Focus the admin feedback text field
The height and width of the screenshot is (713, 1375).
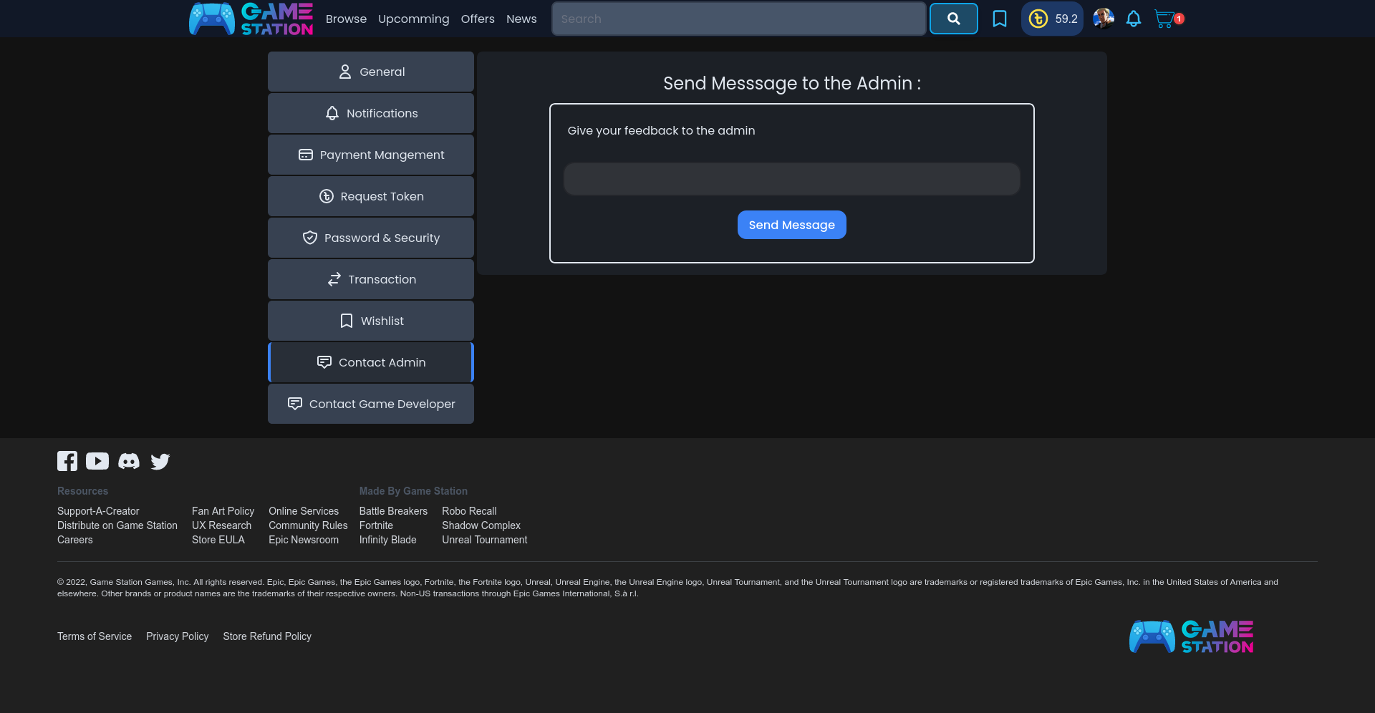792,179
